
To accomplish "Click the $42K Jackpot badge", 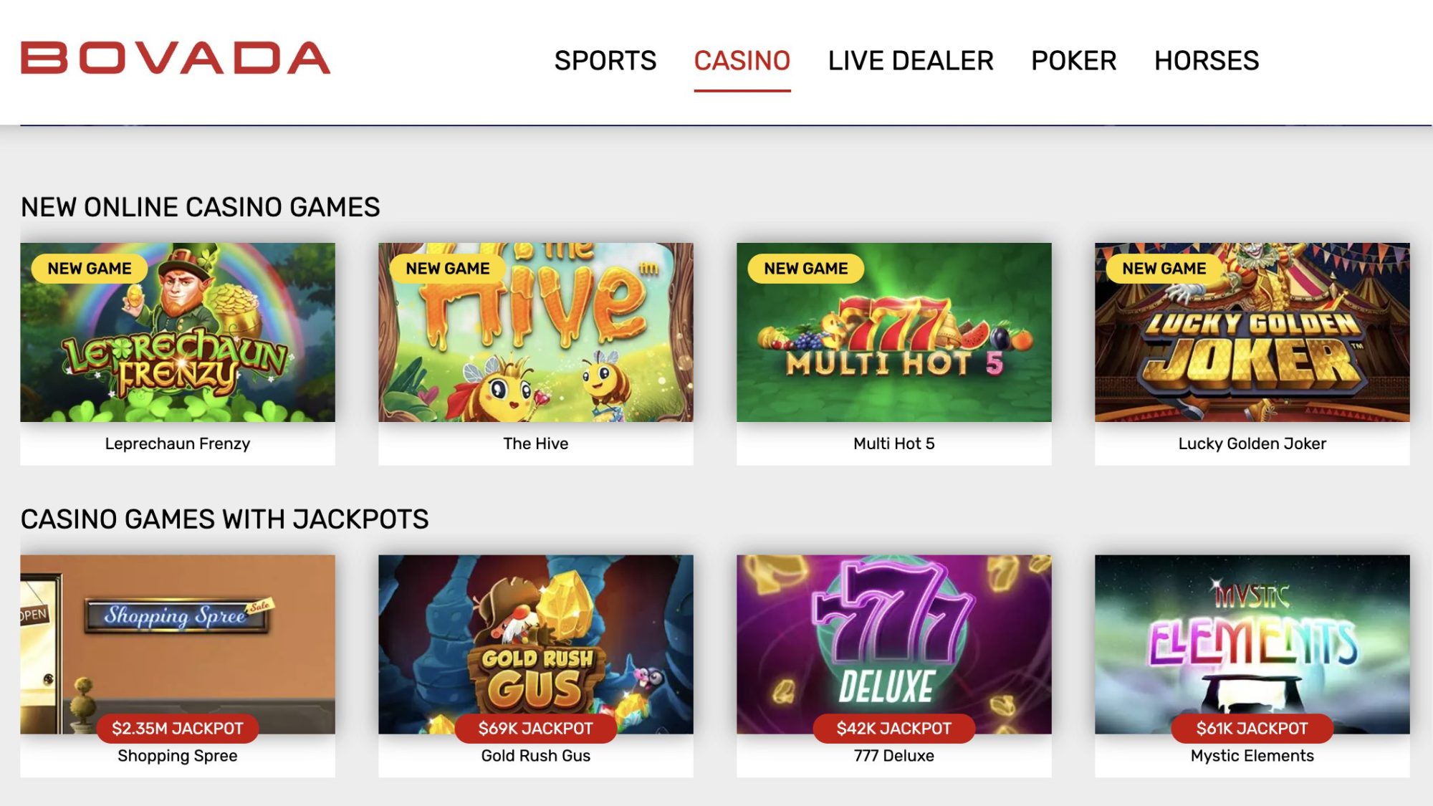I will click(x=894, y=729).
